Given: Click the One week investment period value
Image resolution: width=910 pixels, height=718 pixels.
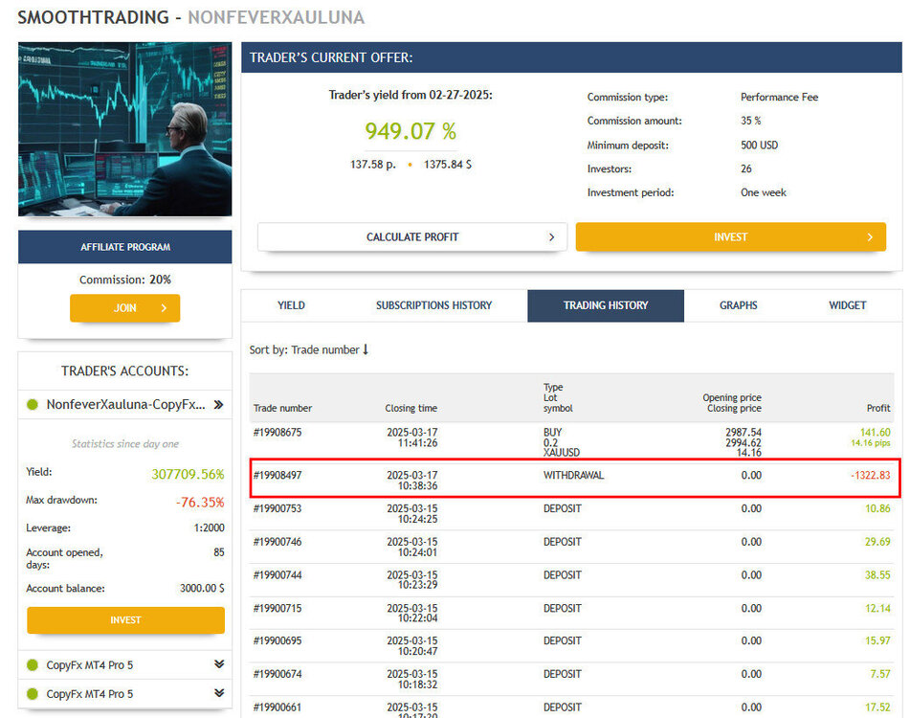Looking at the screenshot, I should (764, 192).
